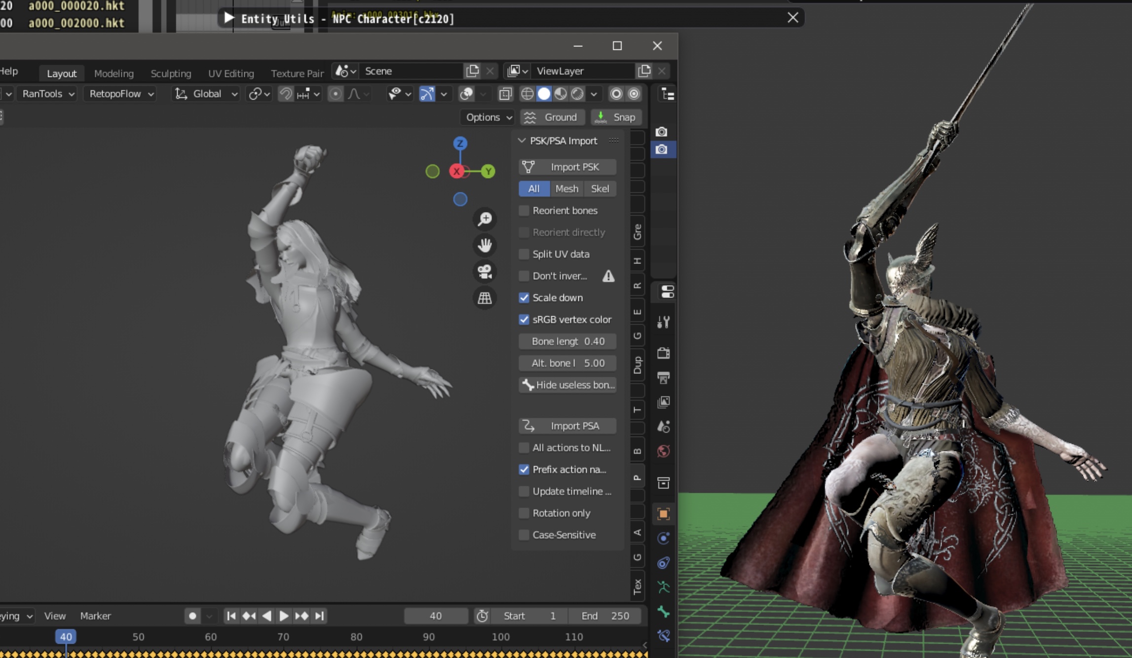This screenshot has height=658, width=1132.
Task: Switch to the Sculpting workspace tab
Action: tap(171, 73)
